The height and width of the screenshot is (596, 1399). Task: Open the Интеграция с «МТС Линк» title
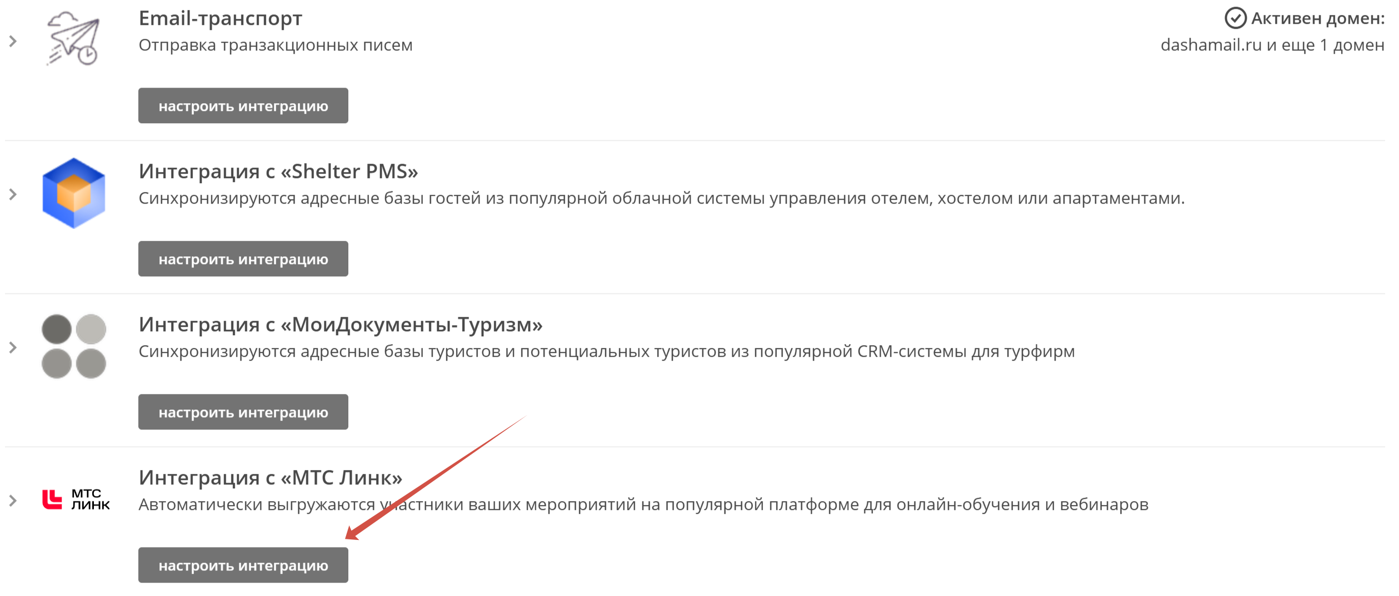click(x=271, y=477)
